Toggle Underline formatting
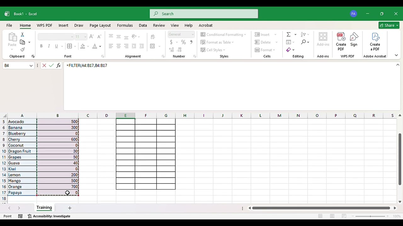This screenshot has height=226, width=403. [x=56, y=46]
